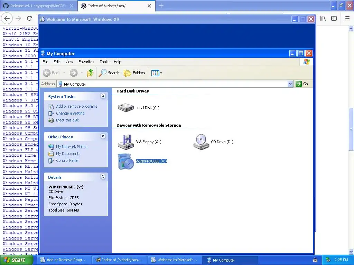Click Eject this disk link
Image resolution: width=354 pixels, height=265 pixels.
point(67,120)
